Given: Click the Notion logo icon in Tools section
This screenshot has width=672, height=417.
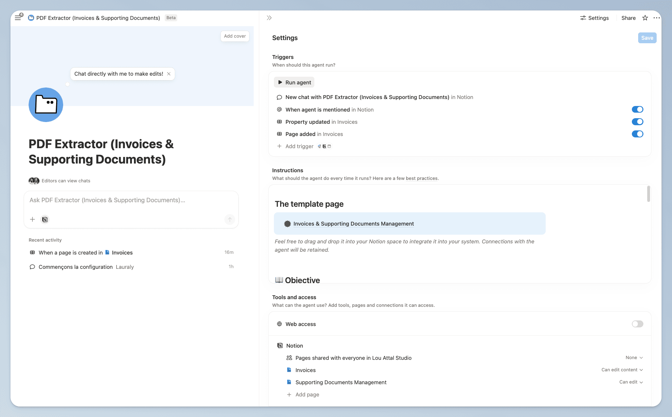Looking at the screenshot, I should pyautogui.click(x=280, y=346).
